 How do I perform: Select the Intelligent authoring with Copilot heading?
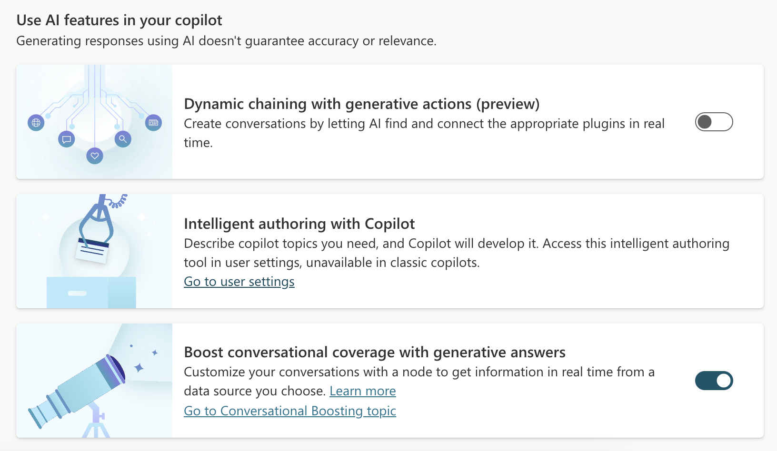click(299, 224)
